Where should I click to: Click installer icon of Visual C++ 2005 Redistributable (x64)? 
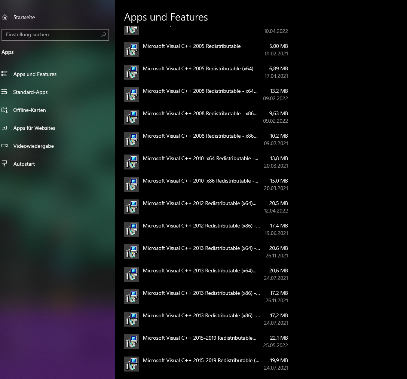click(132, 72)
